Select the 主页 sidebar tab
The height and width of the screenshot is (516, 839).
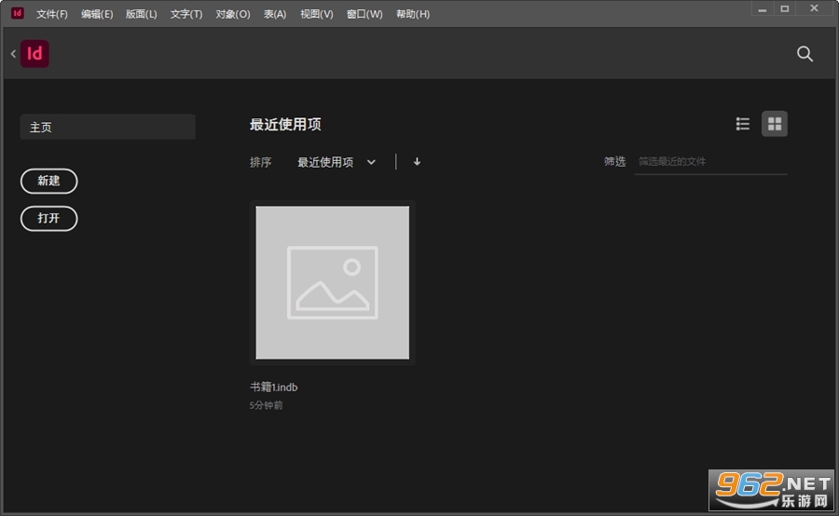[107, 127]
